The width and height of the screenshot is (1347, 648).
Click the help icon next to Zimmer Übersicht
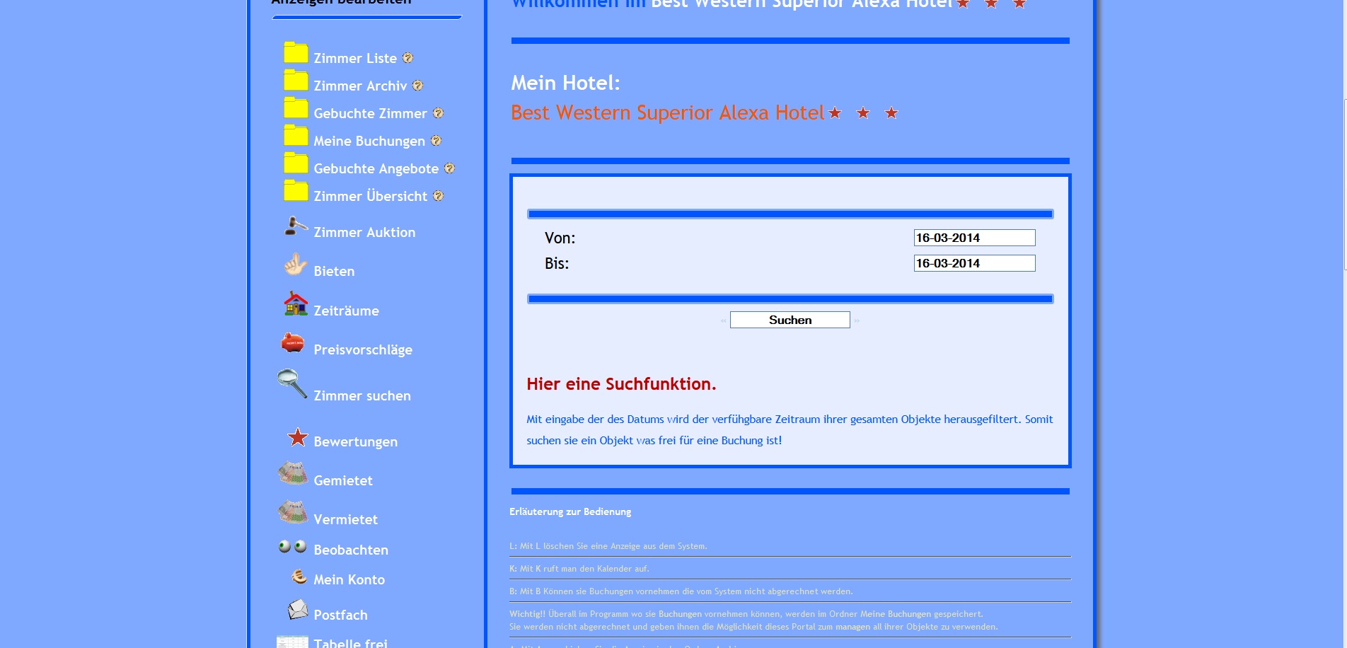[438, 196]
